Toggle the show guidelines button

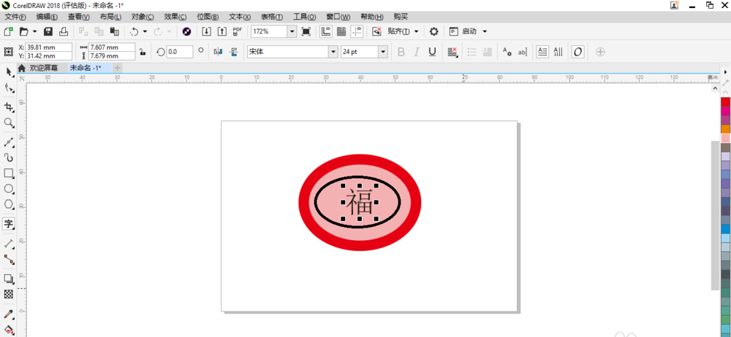(357, 31)
